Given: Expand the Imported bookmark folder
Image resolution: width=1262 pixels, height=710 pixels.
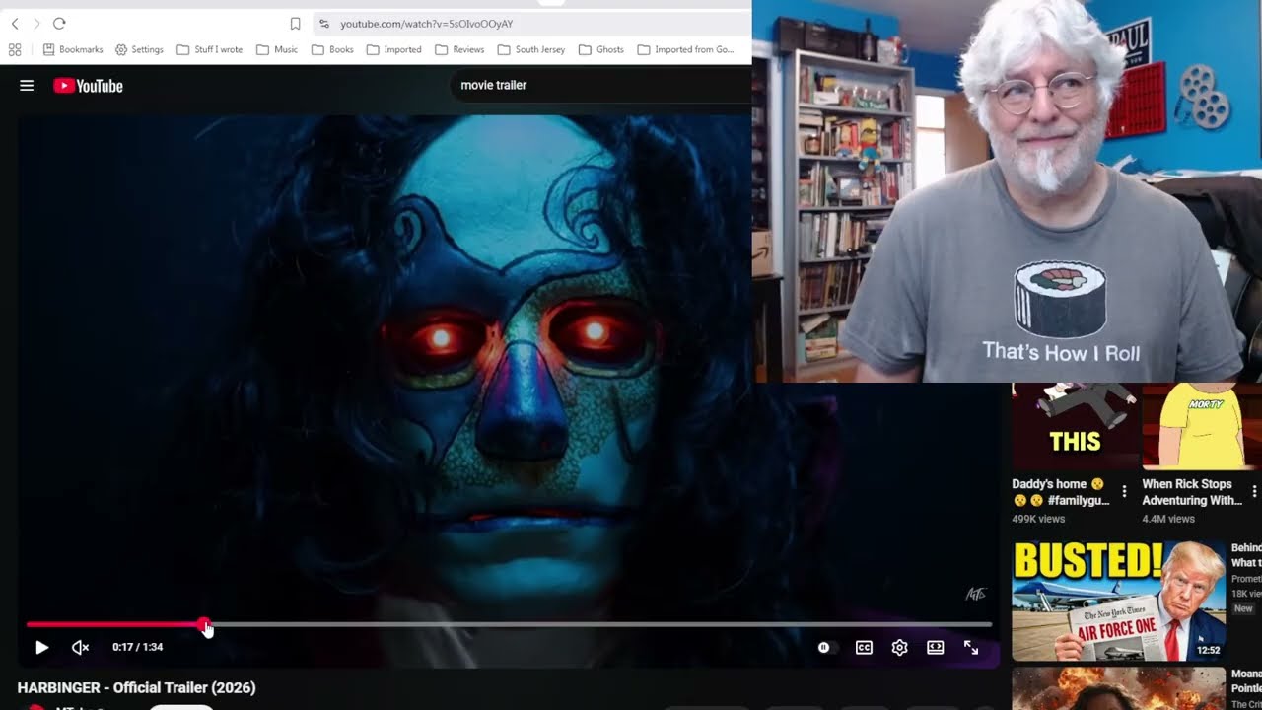Looking at the screenshot, I should (393, 49).
